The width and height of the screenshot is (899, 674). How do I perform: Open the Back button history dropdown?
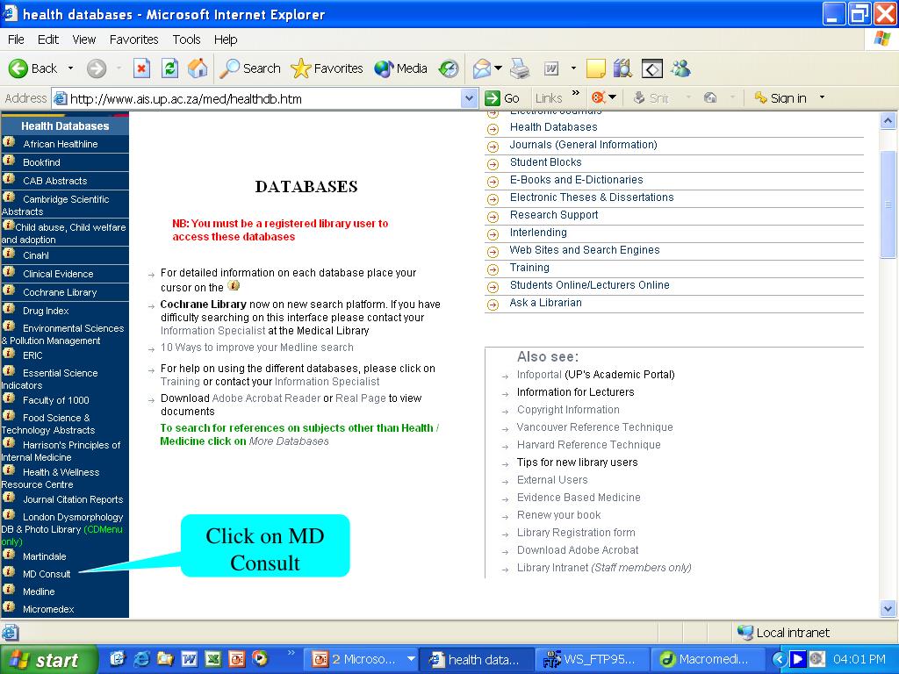pyautogui.click(x=70, y=68)
